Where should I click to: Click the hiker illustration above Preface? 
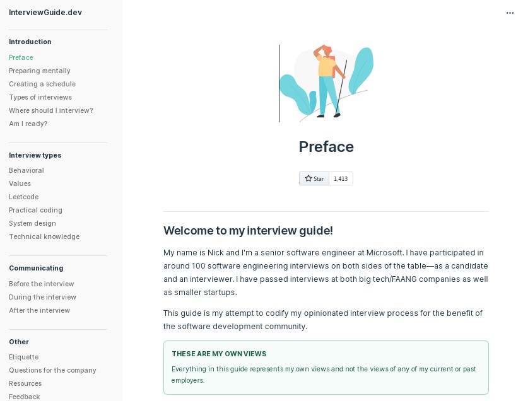(x=326, y=83)
